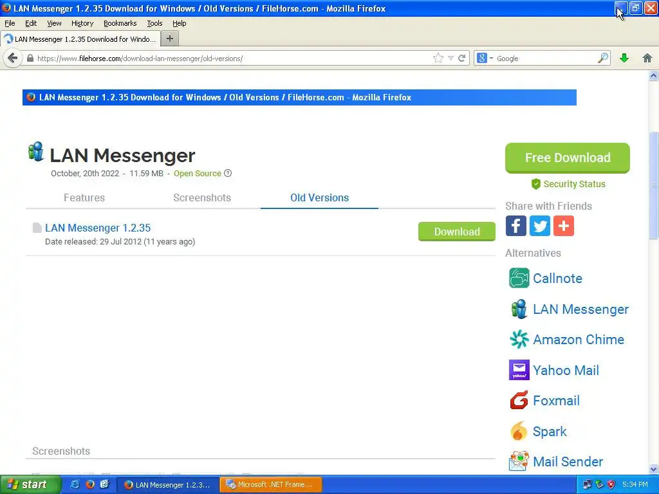
Task: Click the 5:34 PM system clock
Action: (x=635, y=484)
